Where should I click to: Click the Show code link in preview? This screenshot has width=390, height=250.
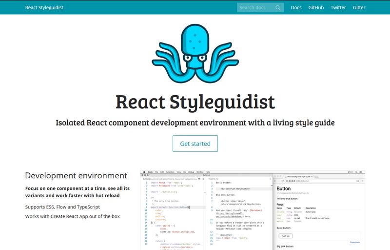click(x=354, y=242)
